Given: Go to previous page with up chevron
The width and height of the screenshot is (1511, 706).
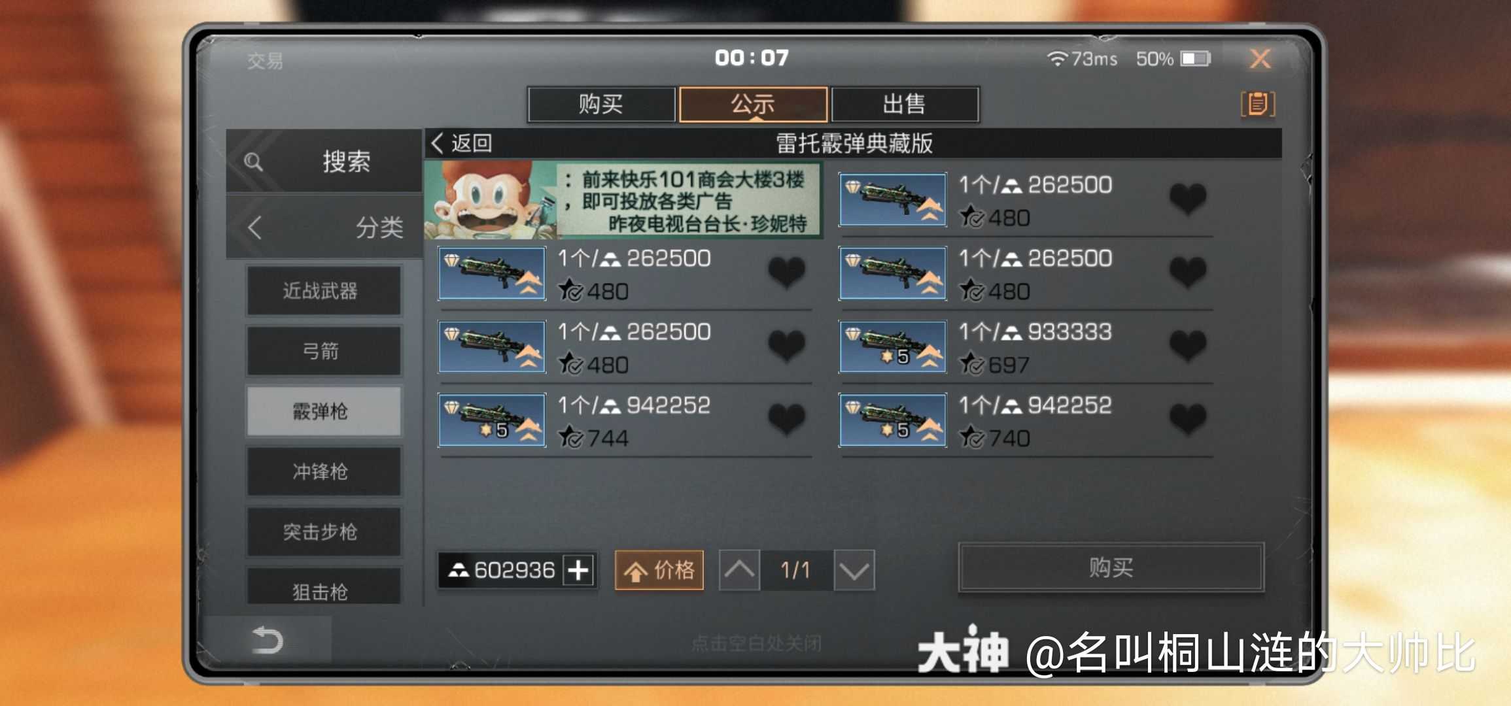Looking at the screenshot, I should click(x=739, y=571).
